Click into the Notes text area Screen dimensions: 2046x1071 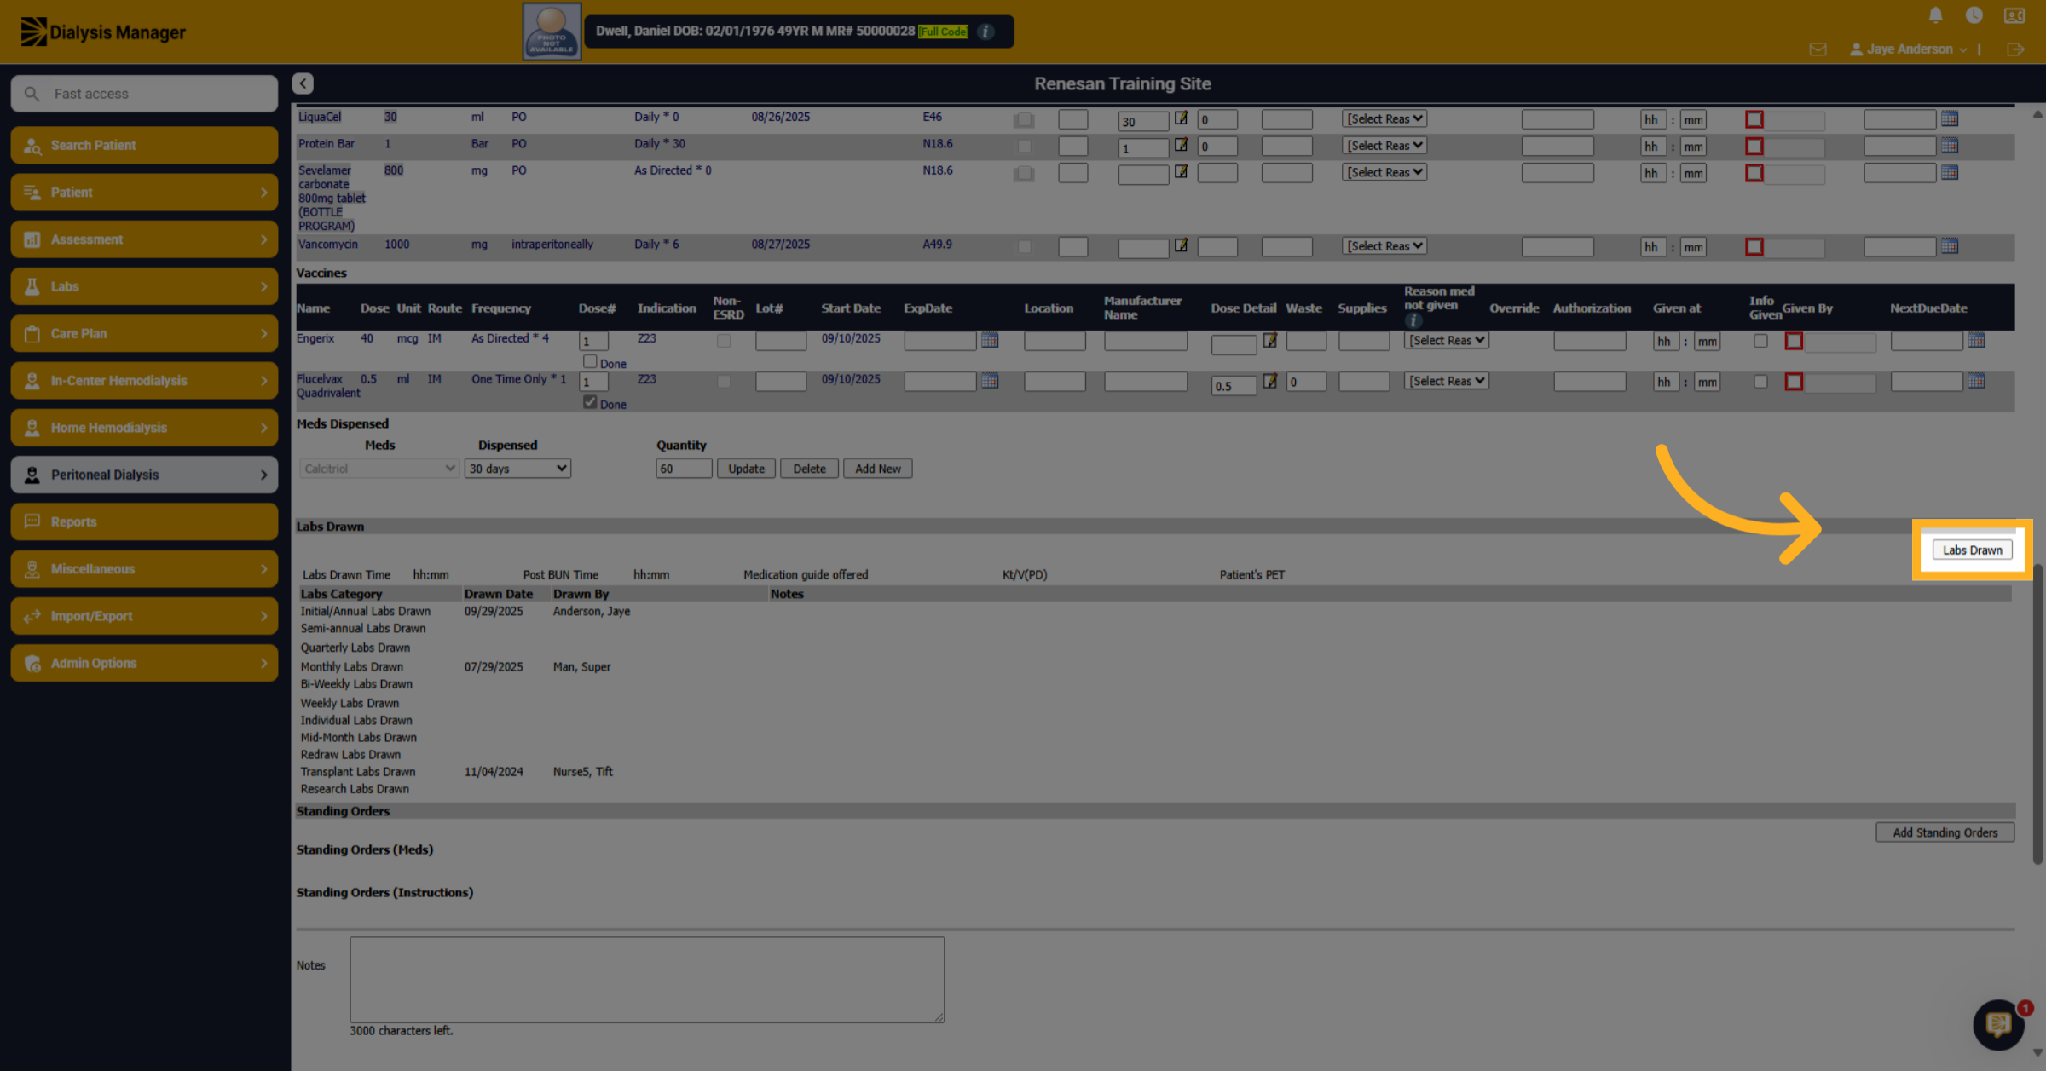click(x=647, y=979)
